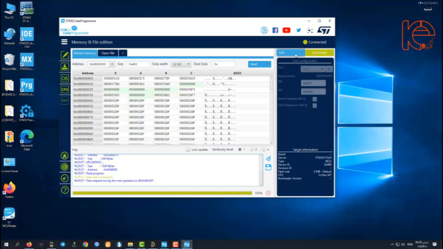Open taskbar search magnifier
The width and height of the screenshot is (443, 249).
pyautogui.click(x=17, y=244)
